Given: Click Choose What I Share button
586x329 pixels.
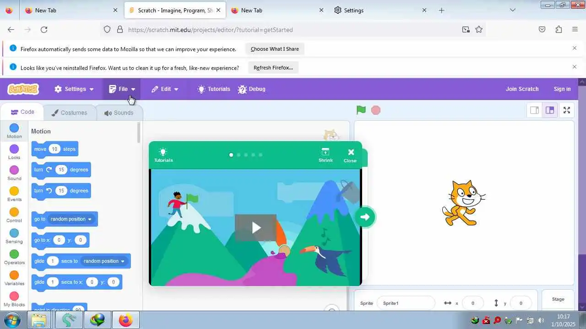Looking at the screenshot, I should point(275,49).
